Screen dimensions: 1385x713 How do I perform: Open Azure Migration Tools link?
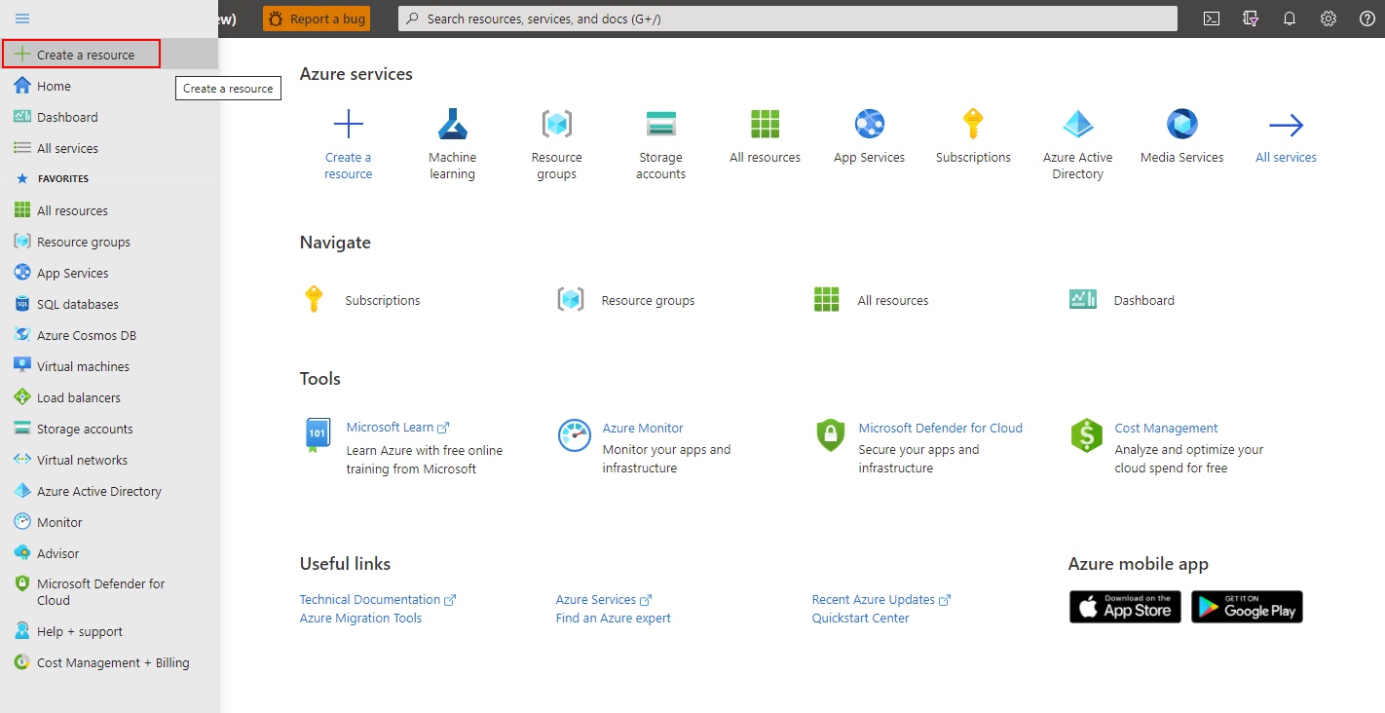pyautogui.click(x=360, y=619)
